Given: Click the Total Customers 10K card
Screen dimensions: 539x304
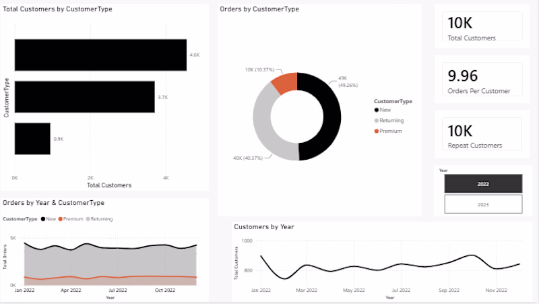Looking at the screenshot, I should 482,26.
